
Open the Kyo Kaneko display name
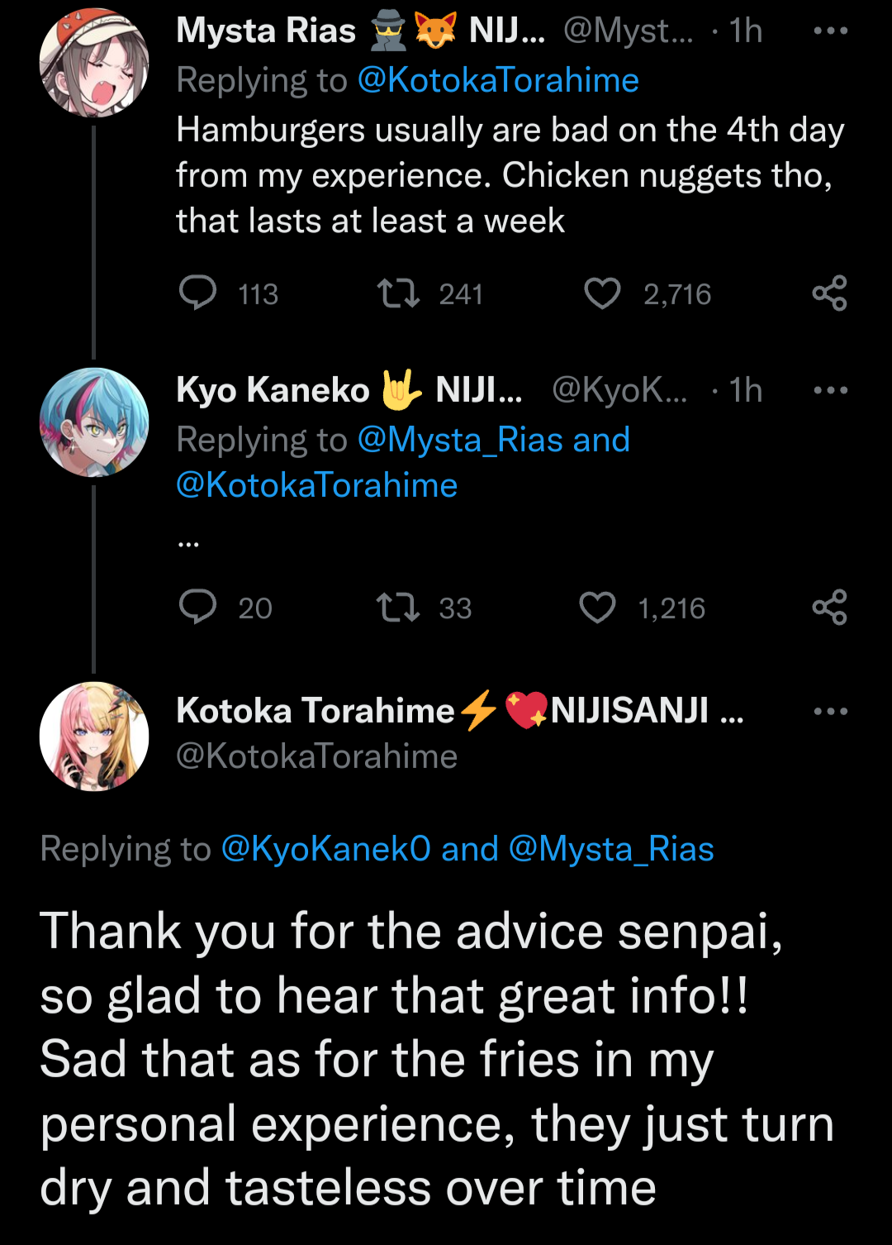(x=273, y=390)
